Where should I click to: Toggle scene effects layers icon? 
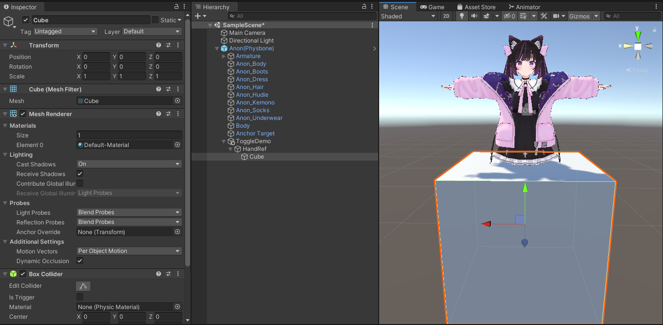486,16
